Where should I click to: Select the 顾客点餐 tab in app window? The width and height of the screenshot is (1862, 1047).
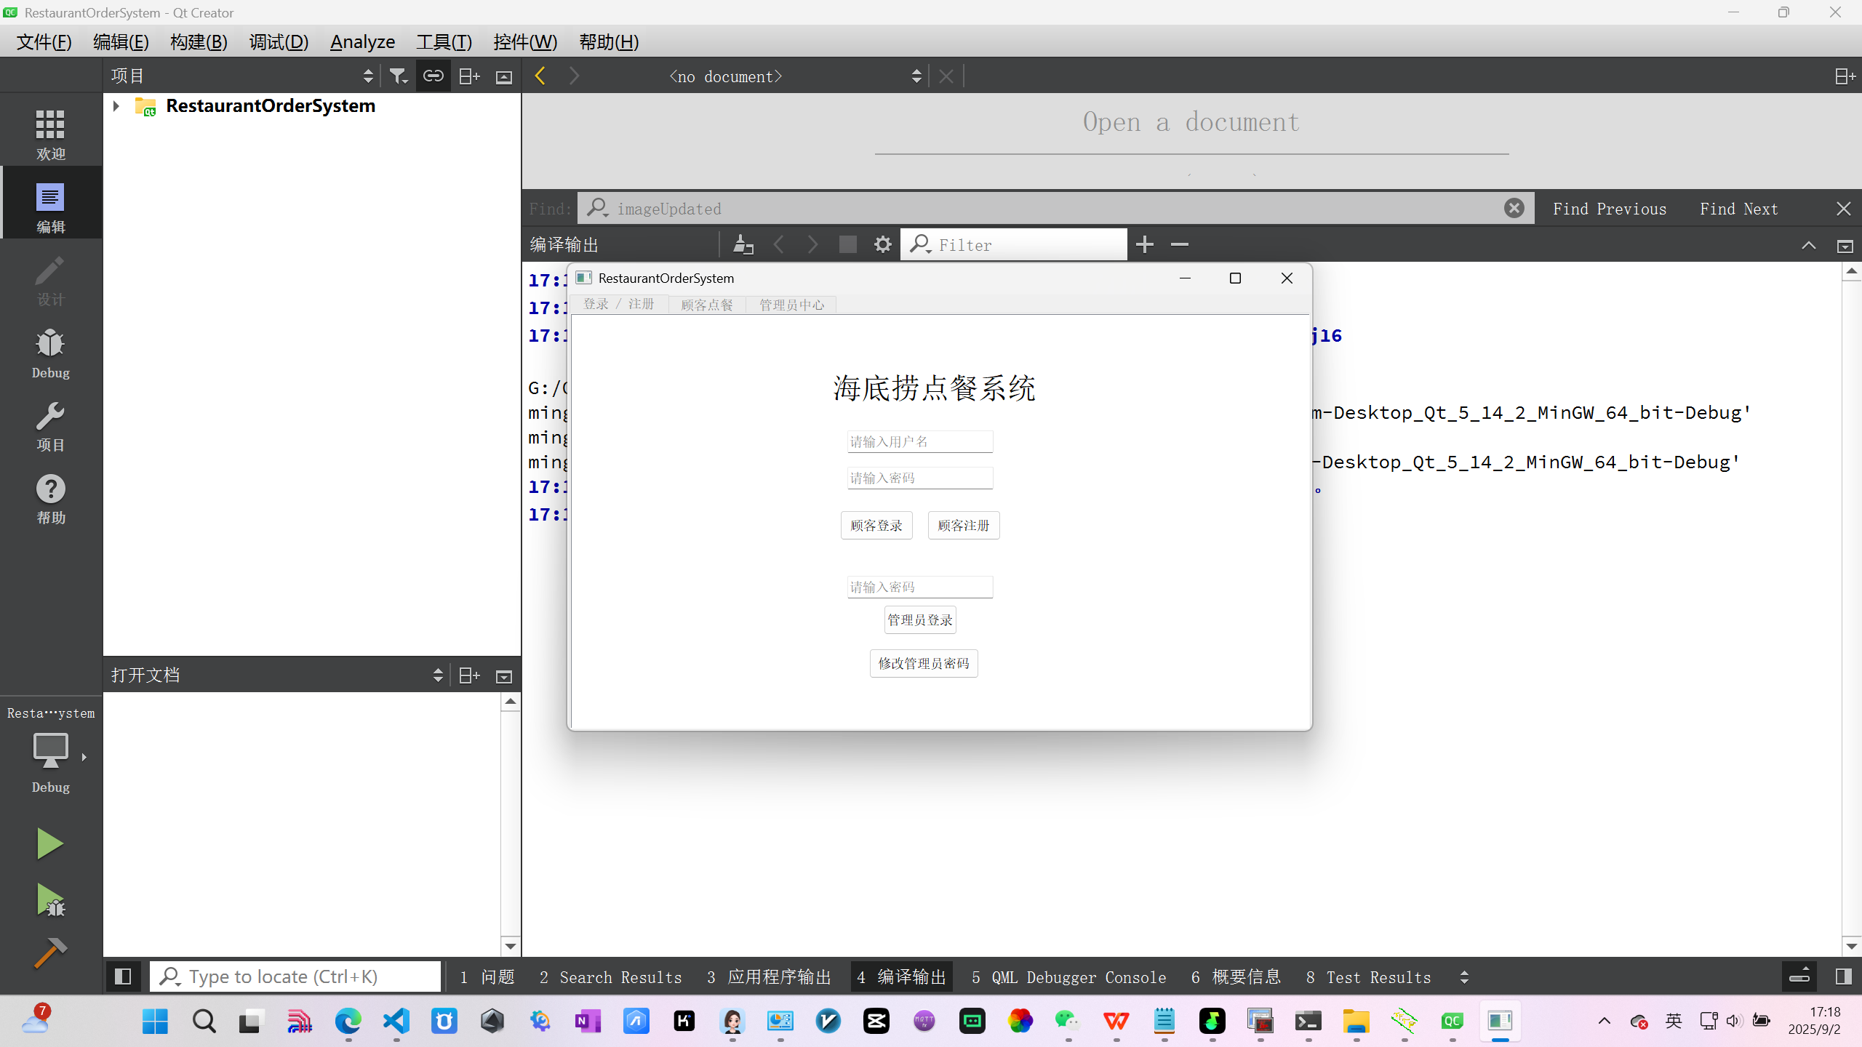pyautogui.click(x=707, y=305)
